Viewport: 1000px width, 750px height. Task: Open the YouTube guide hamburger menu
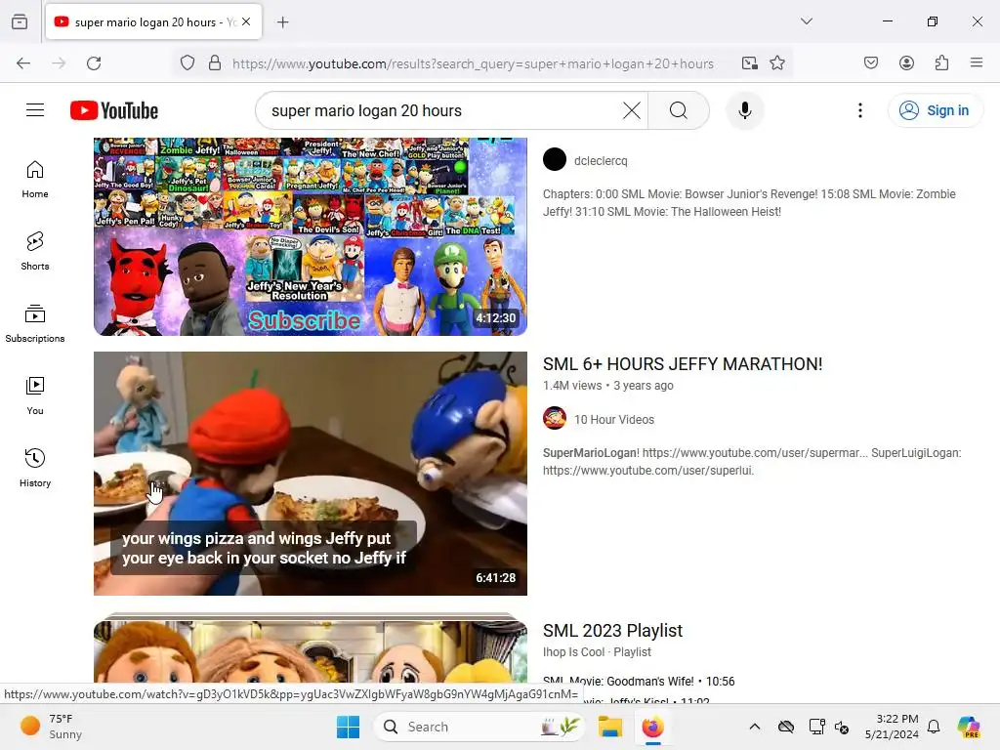35,110
